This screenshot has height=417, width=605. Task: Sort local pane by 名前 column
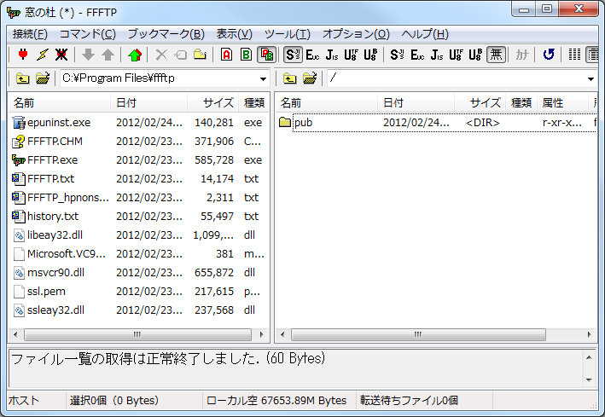pos(60,103)
